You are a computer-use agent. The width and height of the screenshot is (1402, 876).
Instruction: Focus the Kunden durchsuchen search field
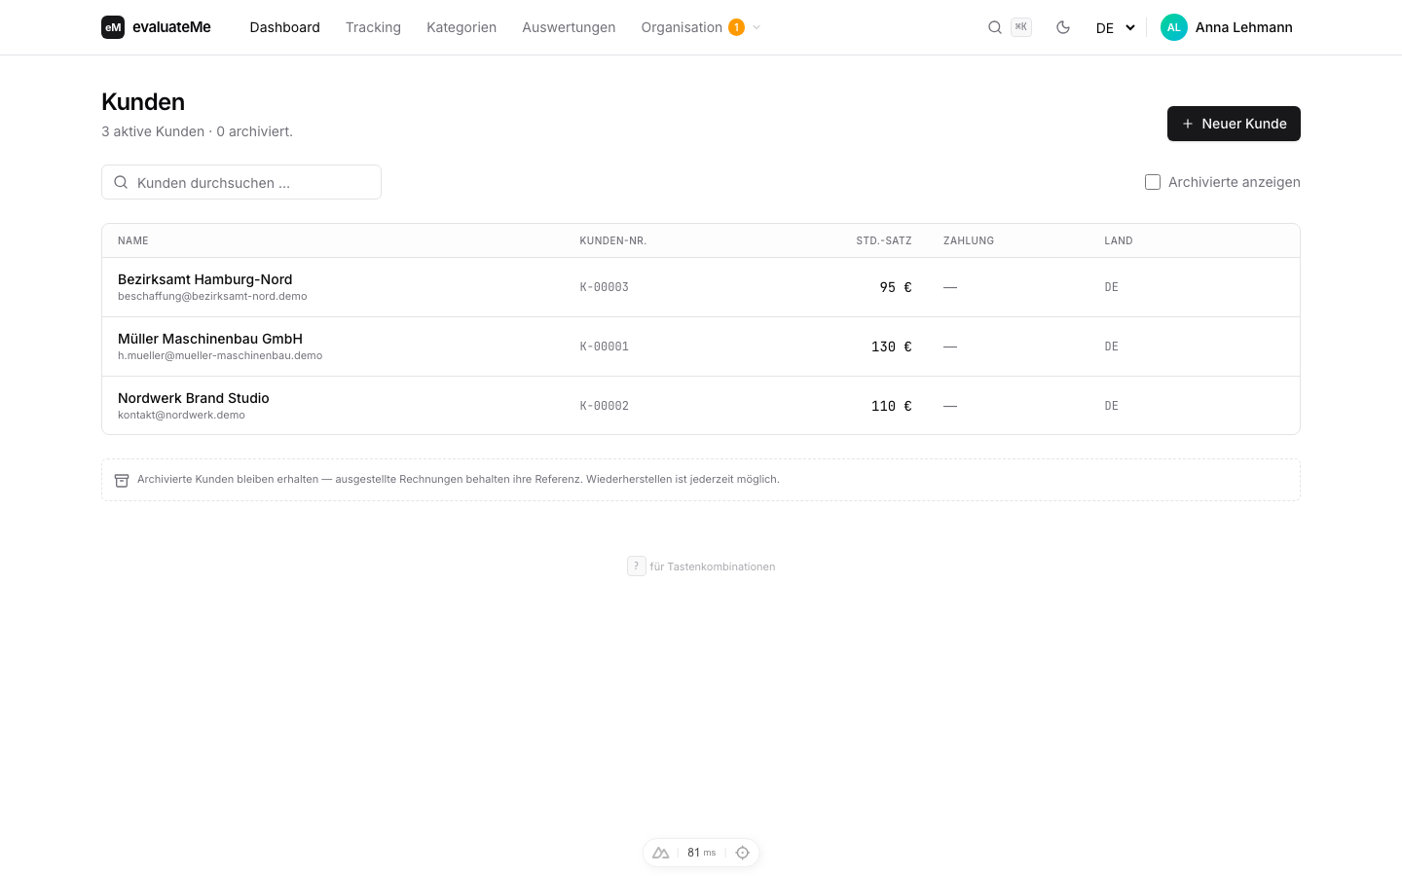point(241,182)
